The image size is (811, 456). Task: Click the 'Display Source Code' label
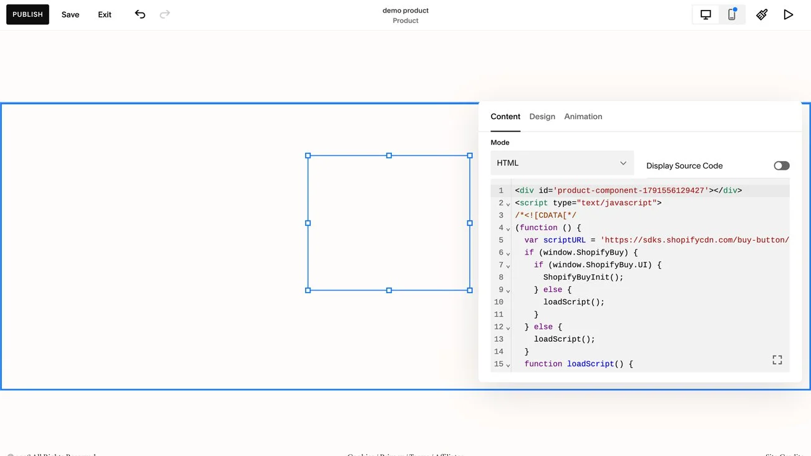[x=684, y=165]
